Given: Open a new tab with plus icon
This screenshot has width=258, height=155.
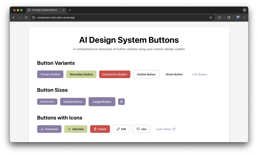Looking at the screenshot, I should point(70,10).
